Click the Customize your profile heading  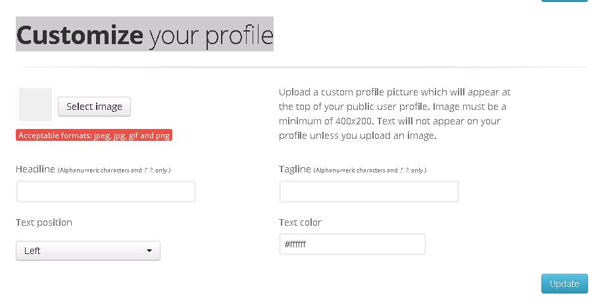144,34
